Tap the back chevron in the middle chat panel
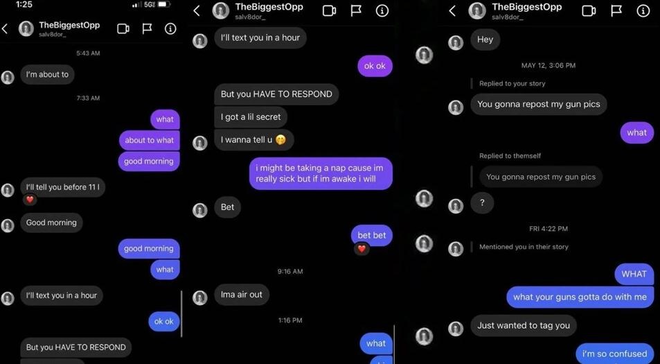This screenshot has width=660, height=364. point(197,11)
